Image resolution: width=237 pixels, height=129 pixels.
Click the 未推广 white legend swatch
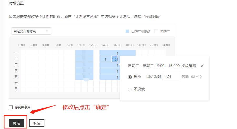click(156, 31)
